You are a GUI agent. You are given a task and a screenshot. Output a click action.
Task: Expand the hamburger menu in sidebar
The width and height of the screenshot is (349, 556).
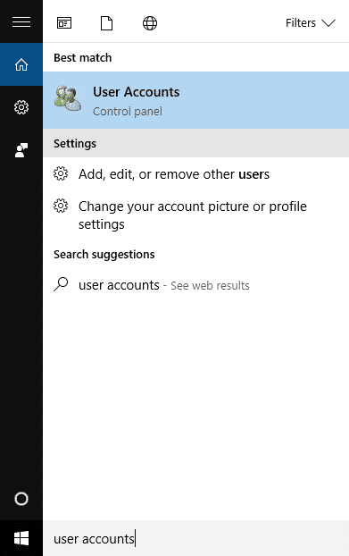[x=21, y=22]
